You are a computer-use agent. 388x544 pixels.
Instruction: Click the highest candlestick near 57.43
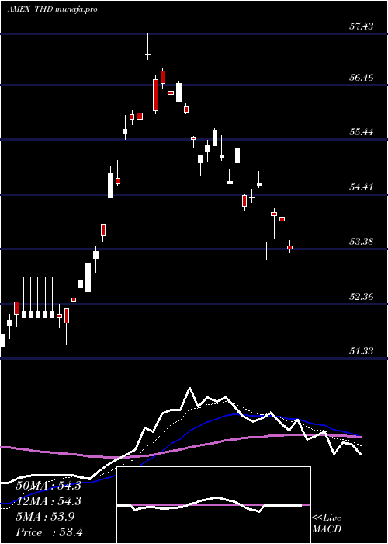tap(148, 47)
